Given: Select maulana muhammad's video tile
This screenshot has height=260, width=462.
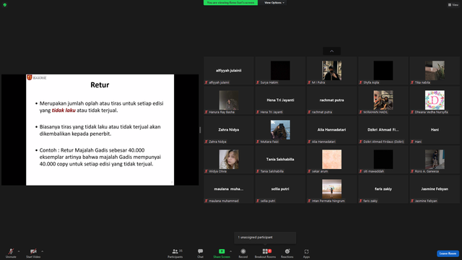Looking at the screenshot, I should 229,189.
